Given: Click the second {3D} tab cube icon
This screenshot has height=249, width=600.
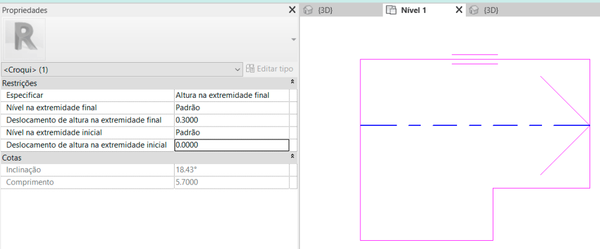Looking at the screenshot, I should [x=474, y=11].
